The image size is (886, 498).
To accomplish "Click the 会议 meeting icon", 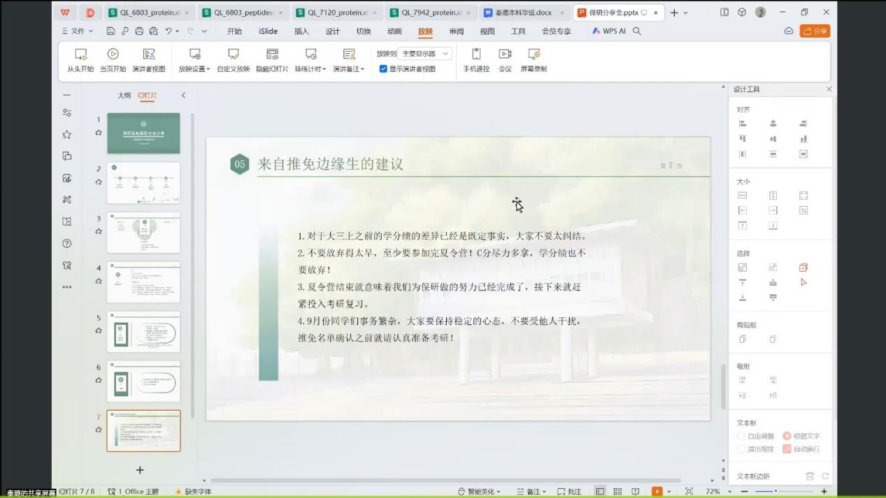I will click(505, 54).
